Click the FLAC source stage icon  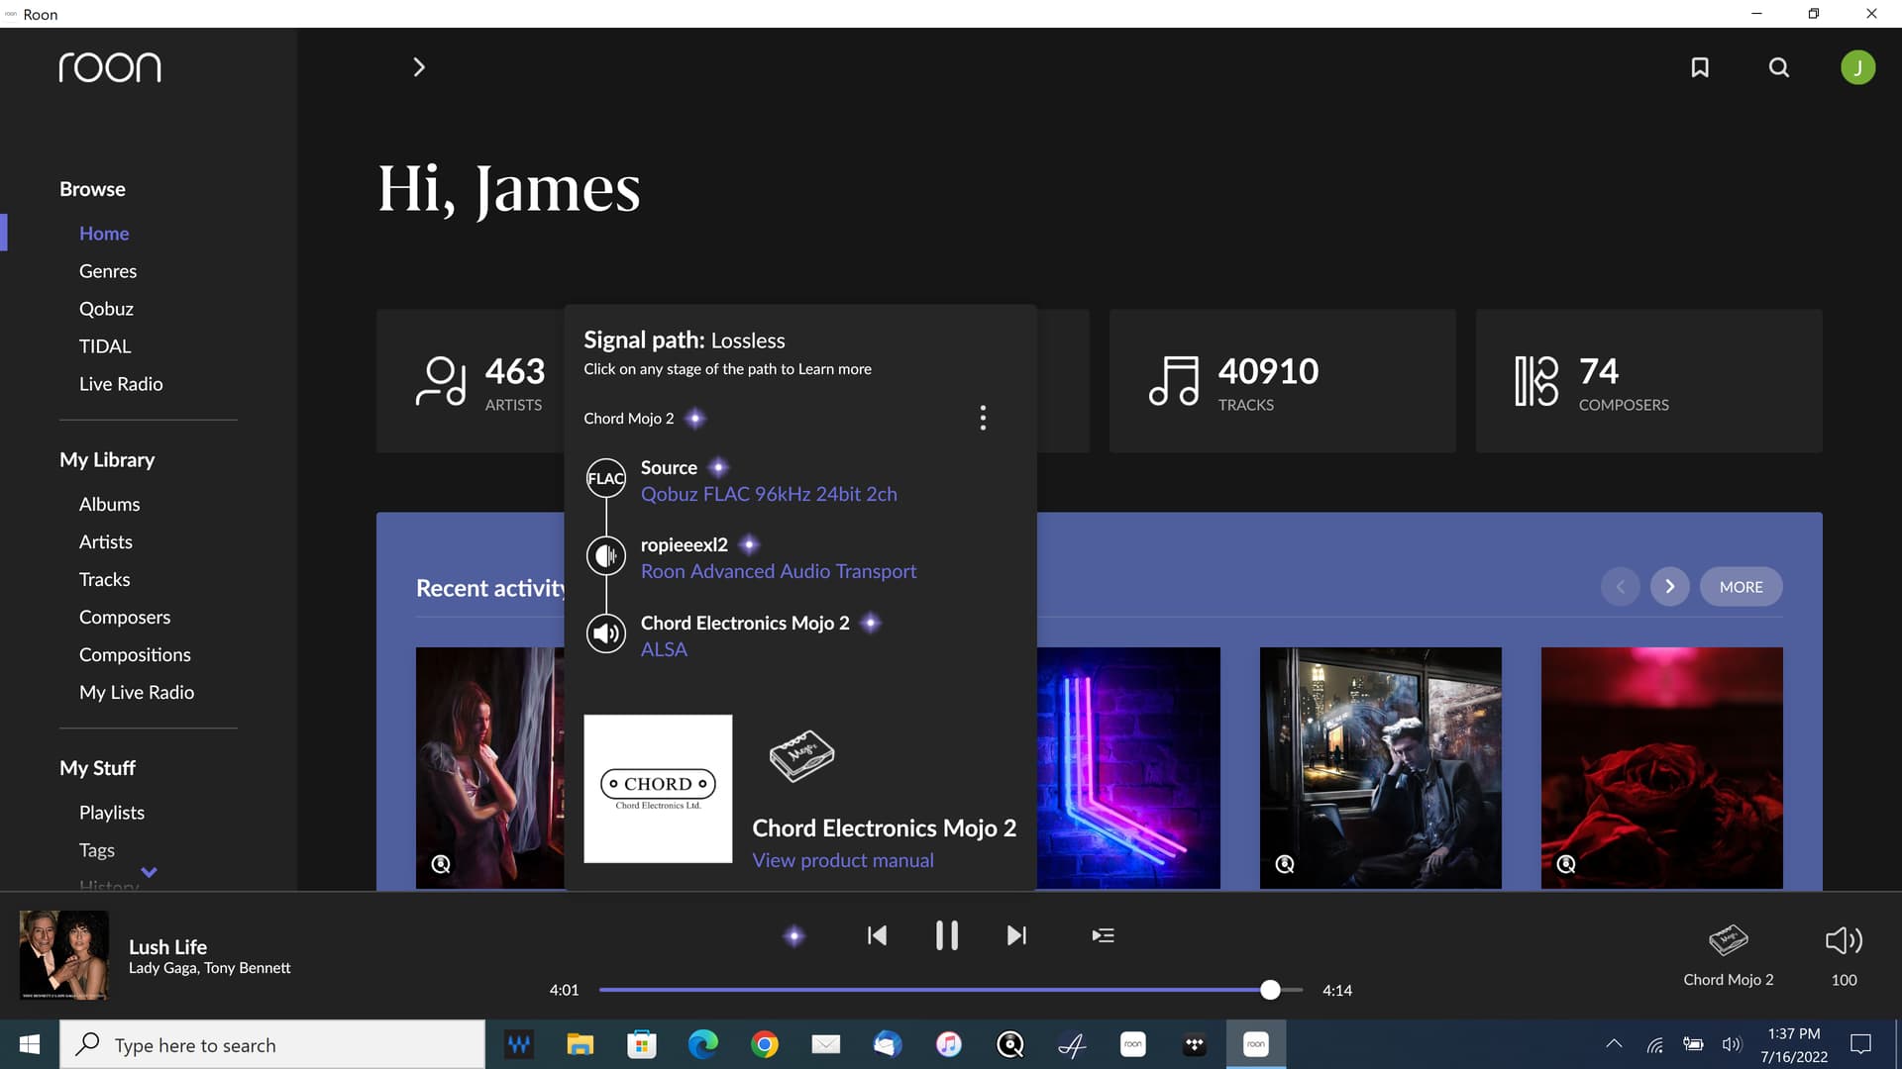coord(605,478)
